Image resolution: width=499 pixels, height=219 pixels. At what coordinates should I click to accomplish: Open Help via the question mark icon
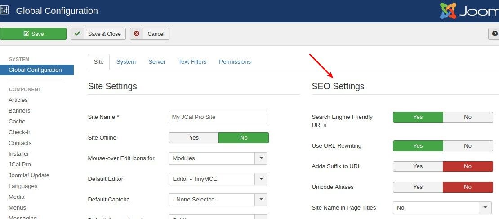tap(495, 34)
